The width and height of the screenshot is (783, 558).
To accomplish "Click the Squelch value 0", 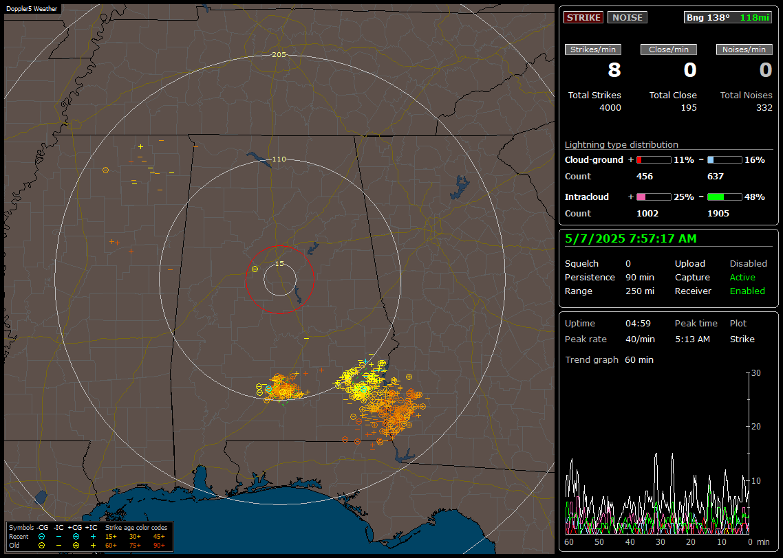I will point(628,264).
